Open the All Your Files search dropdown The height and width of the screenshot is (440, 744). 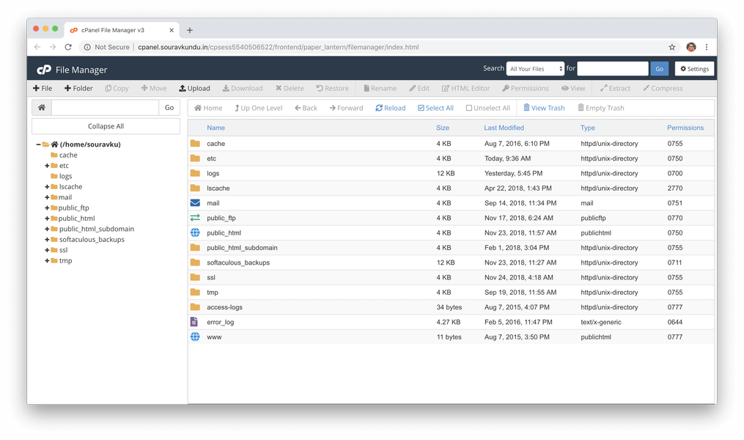pos(535,68)
